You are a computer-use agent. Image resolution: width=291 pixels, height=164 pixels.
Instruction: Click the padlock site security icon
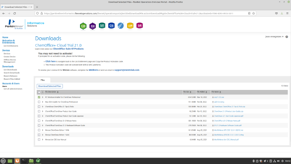point(42,13)
